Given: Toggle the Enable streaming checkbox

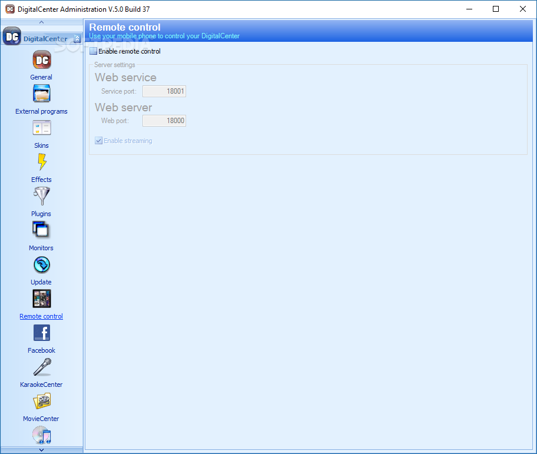Looking at the screenshot, I should click(99, 141).
